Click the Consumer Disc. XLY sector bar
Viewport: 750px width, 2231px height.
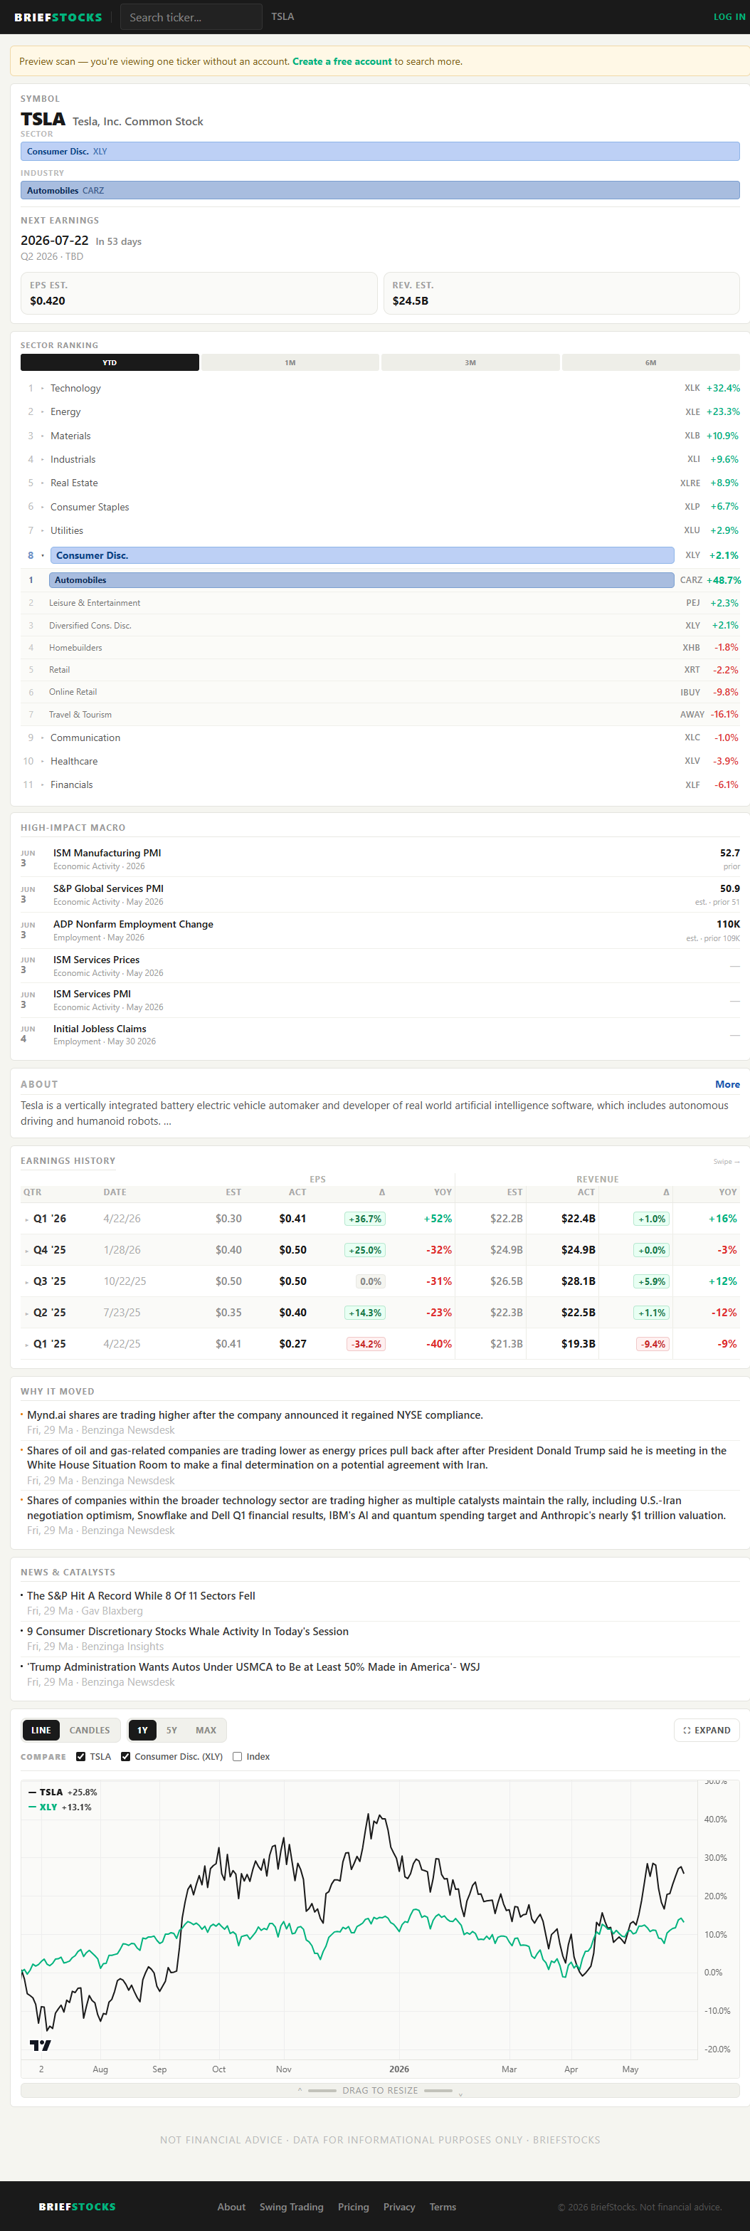point(380,152)
